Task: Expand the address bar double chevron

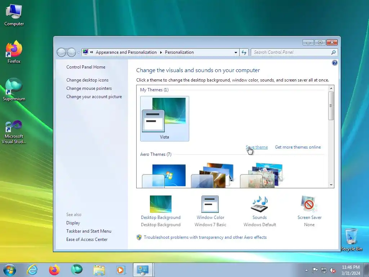Action: [92, 52]
